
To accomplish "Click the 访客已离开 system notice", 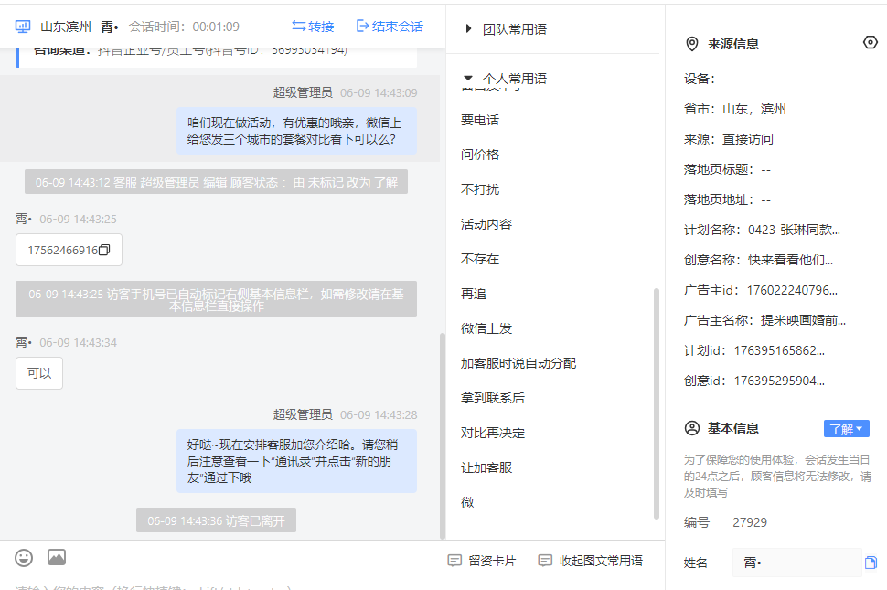I will 216,520.
